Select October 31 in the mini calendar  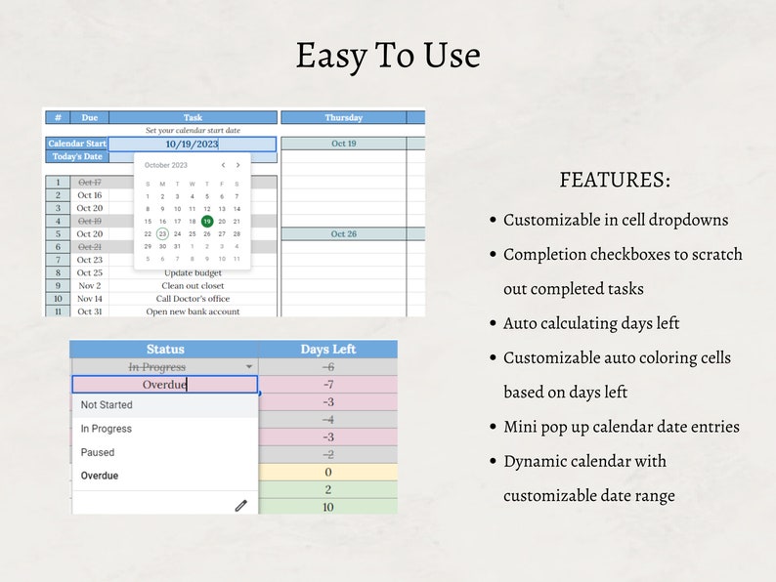(x=177, y=246)
